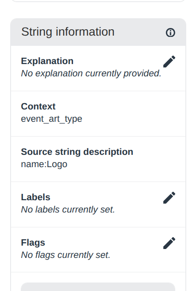This screenshot has height=291, width=196.
Task: Edit Labels using the pencil icon
Action: click(169, 198)
